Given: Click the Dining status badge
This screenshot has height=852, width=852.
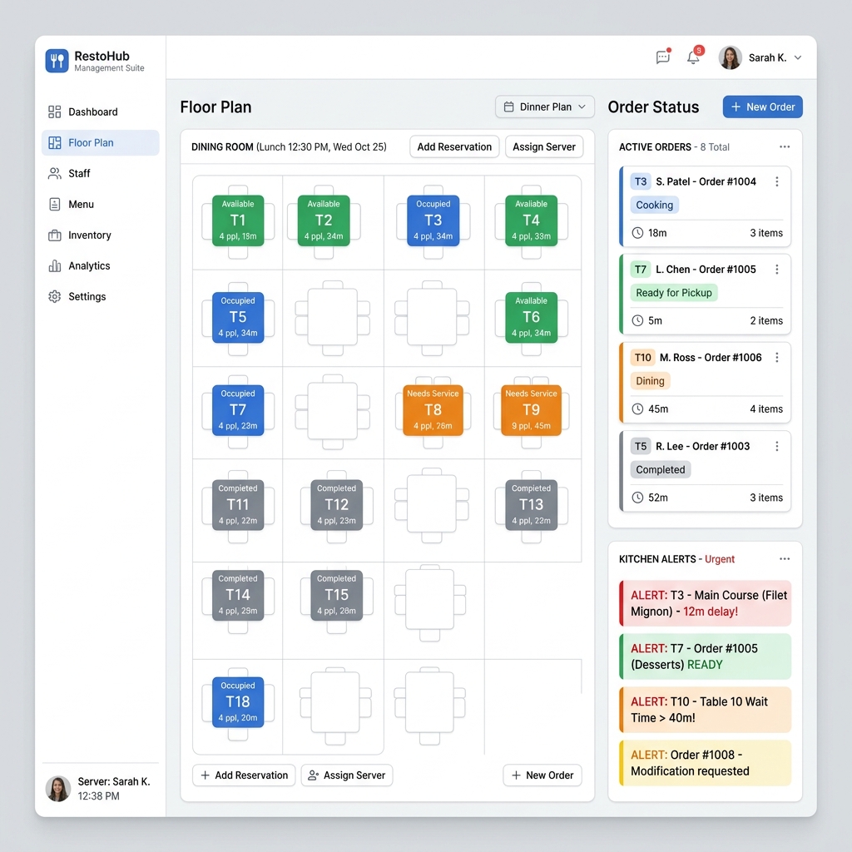Looking at the screenshot, I should pyautogui.click(x=651, y=381).
